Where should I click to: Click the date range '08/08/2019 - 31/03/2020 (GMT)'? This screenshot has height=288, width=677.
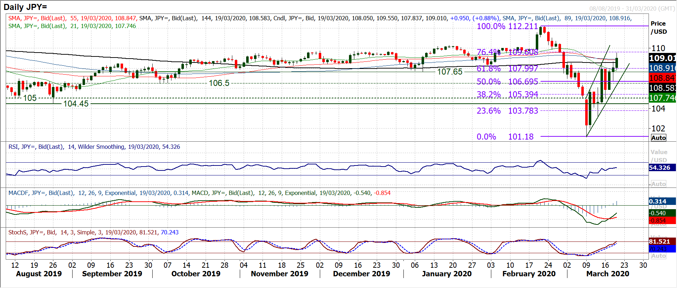(x=632, y=9)
